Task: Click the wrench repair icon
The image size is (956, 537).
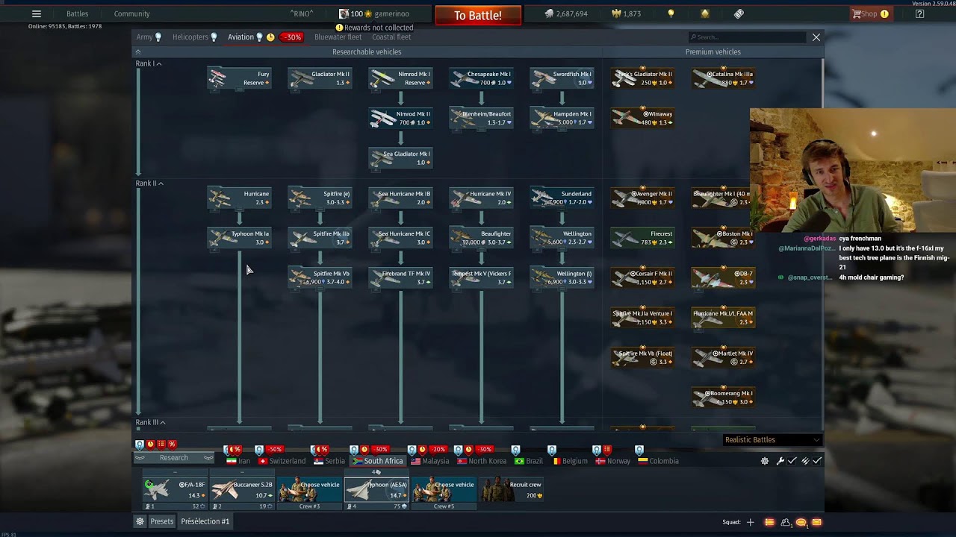Action: (x=780, y=461)
